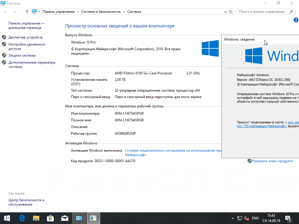299x224 pixels.
Task: Go back using the back arrow
Action: 6,12
